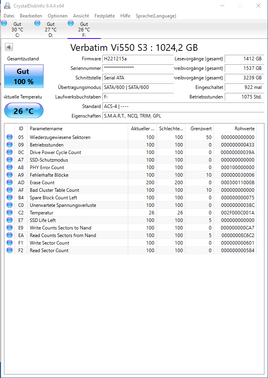Click raw value 000100000000
Screen dimensions: 268x378
coord(237,167)
